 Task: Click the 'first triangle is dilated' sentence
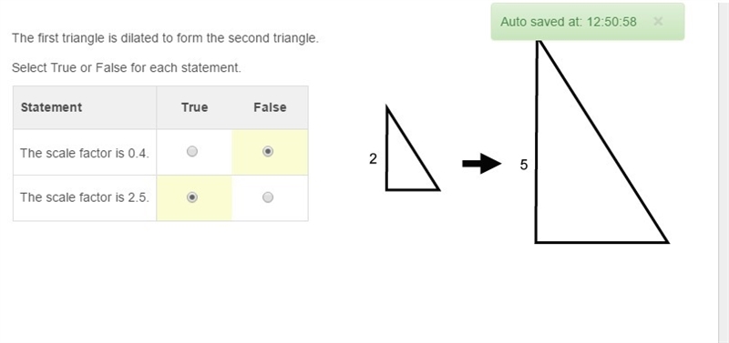pyautogui.click(x=165, y=38)
